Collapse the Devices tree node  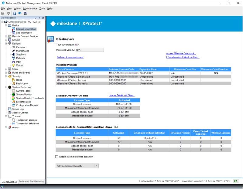(6, 44)
